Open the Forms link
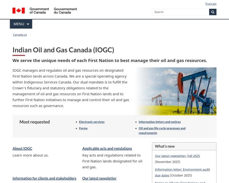 pos(83,128)
